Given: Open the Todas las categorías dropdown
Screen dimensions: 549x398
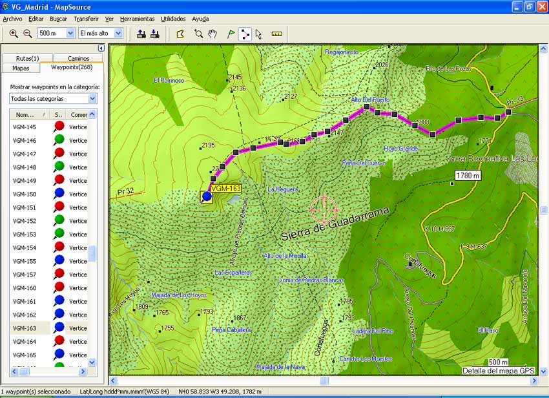Looking at the screenshot, I should (92, 99).
